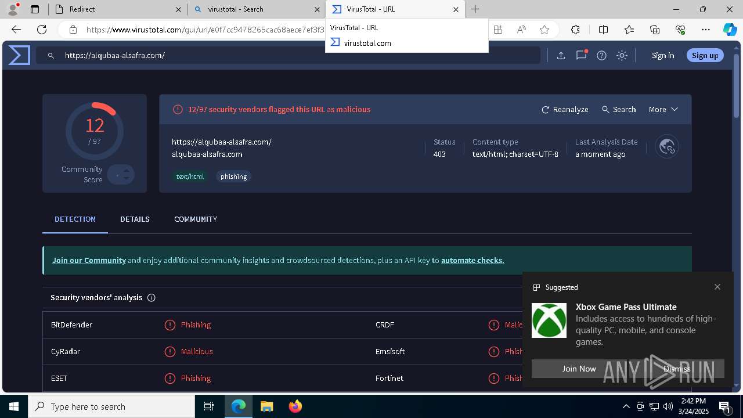Screen dimensions: 743x418
Task: Click the taskbar search box
Action: coord(111,406)
